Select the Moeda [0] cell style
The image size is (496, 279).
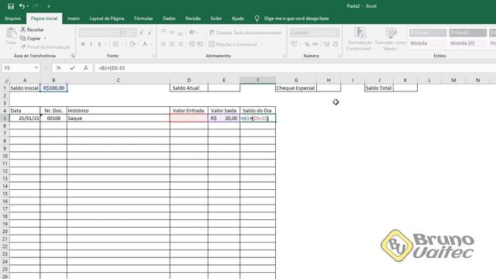point(467,43)
